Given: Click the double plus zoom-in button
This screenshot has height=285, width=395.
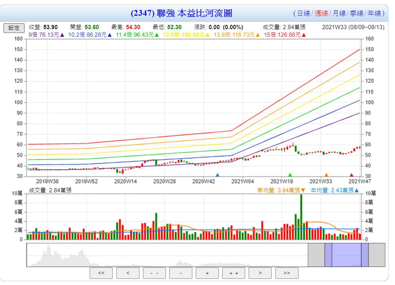Looking at the screenshot, I should click(x=233, y=273).
